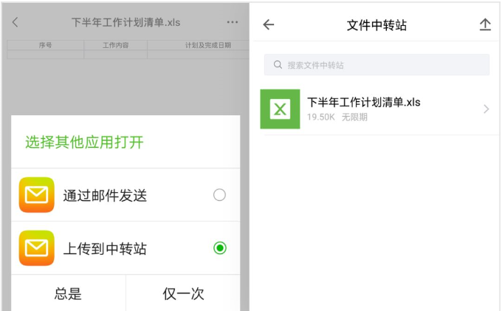Tap the green Excel file icon

[x=280, y=109]
